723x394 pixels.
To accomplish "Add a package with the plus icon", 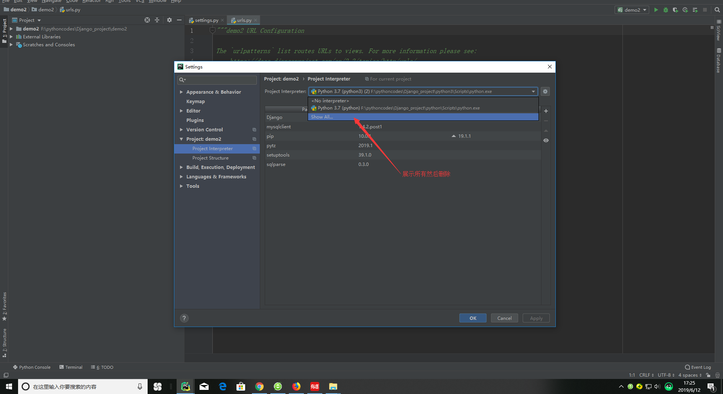I will tap(546, 111).
